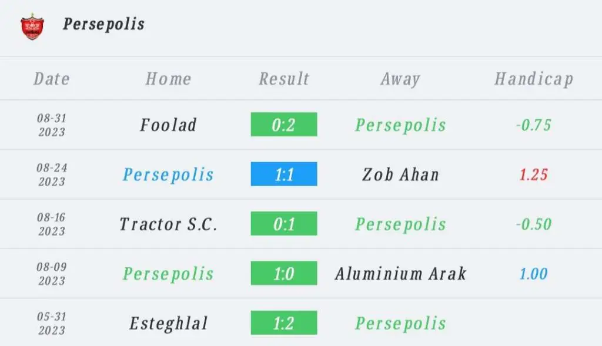
Task: Click blue Persepolis home name versus Zob Ahan
Action: (x=168, y=174)
